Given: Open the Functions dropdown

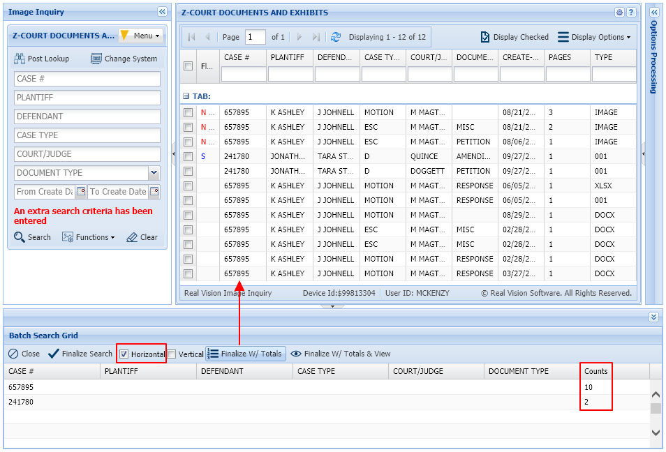Looking at the screenshot, I should [x=89, y=237].
